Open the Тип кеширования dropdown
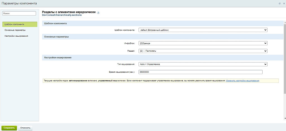The width and height of the screenshot is (286, 131). click(203, 64)
